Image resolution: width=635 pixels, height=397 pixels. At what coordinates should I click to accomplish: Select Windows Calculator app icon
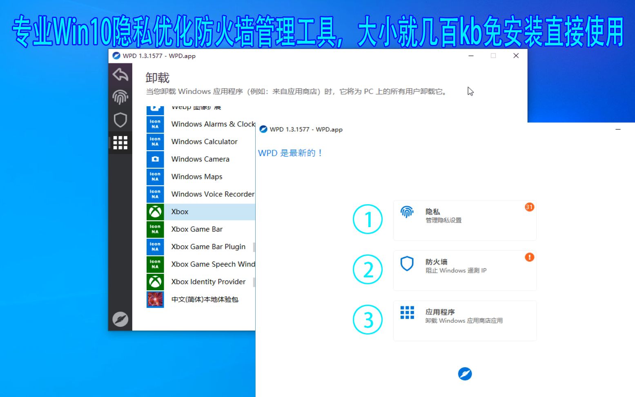(x=155, y=142)
